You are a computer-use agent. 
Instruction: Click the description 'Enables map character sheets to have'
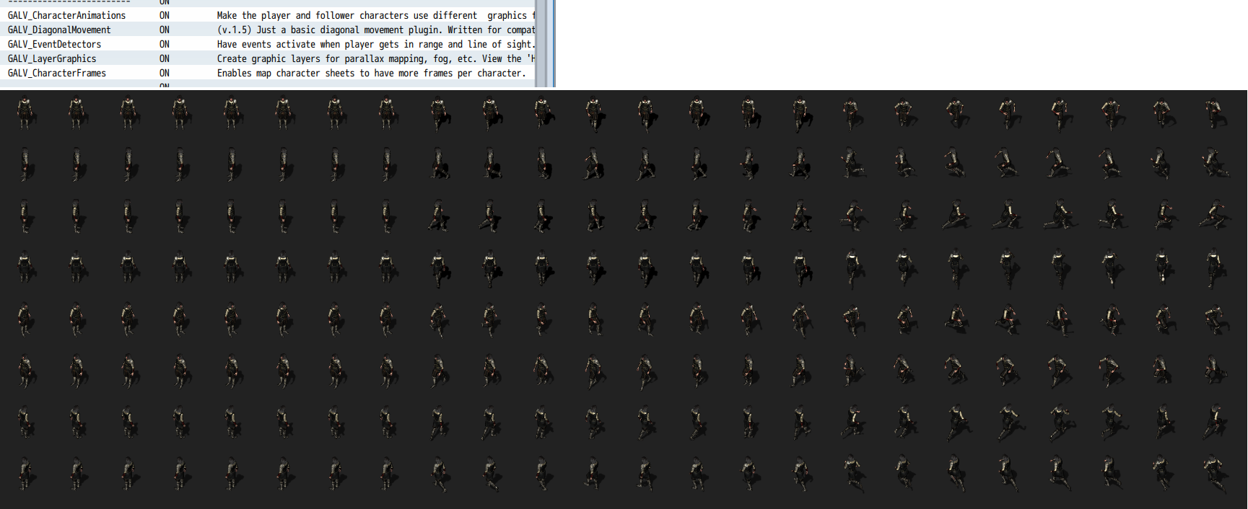371,73
